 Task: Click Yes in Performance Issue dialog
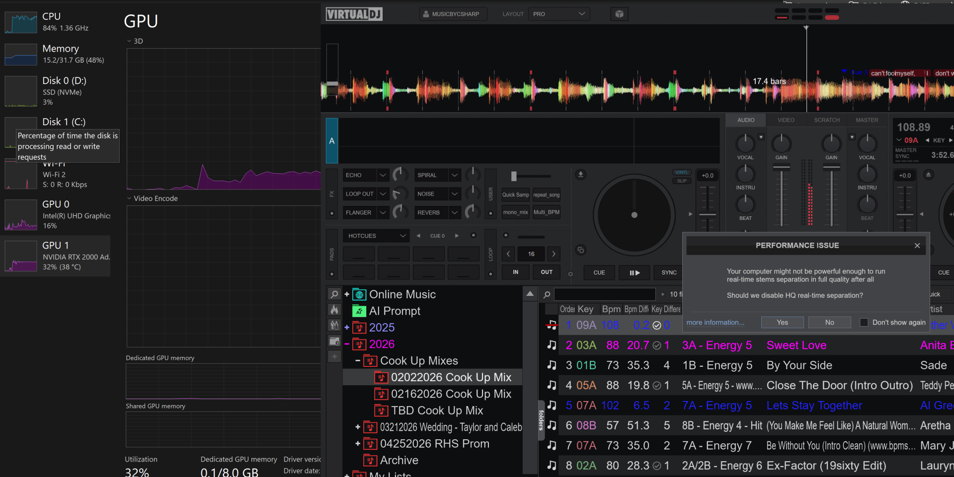point(782,323)
